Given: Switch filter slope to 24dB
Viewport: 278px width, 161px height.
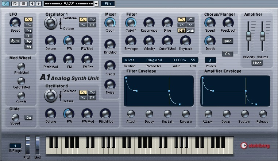Looking at the screenshot, I should pyautogui.click(x=190, y=31).
